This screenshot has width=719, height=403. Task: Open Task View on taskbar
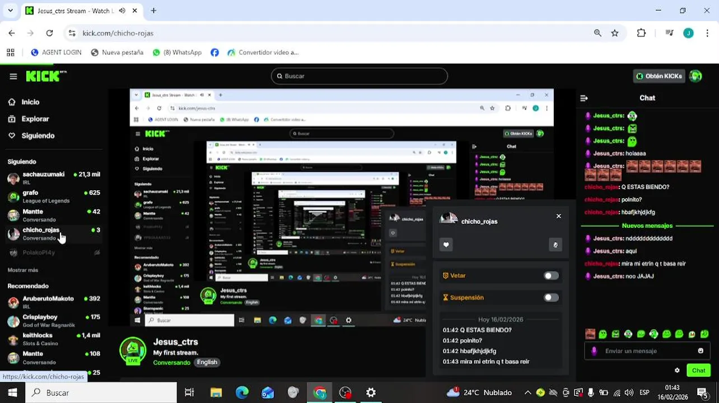point(189,392)
